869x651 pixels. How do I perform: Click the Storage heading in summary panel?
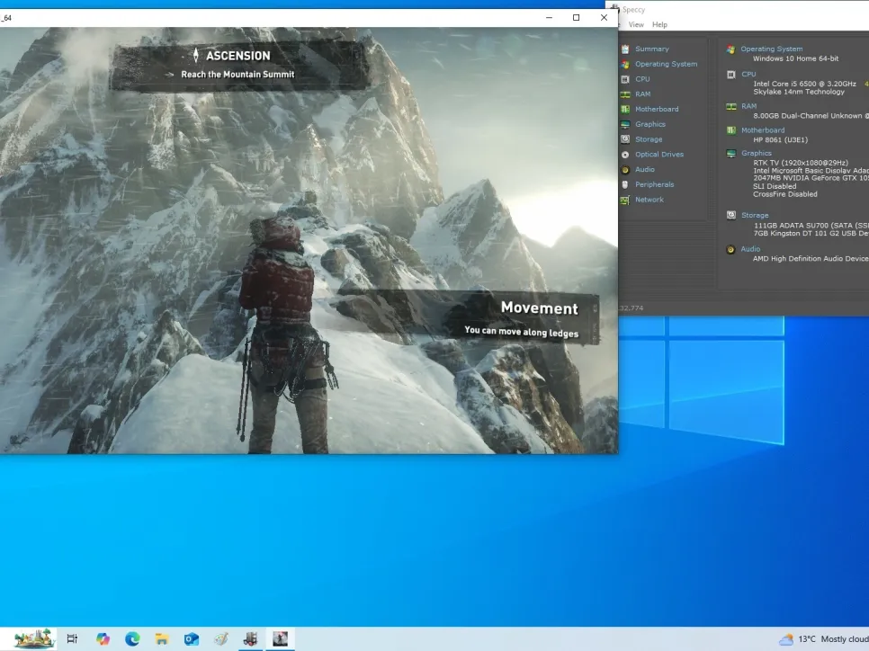(x=755, y=215)
